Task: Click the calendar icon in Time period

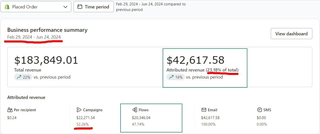Action: [80, 7]
